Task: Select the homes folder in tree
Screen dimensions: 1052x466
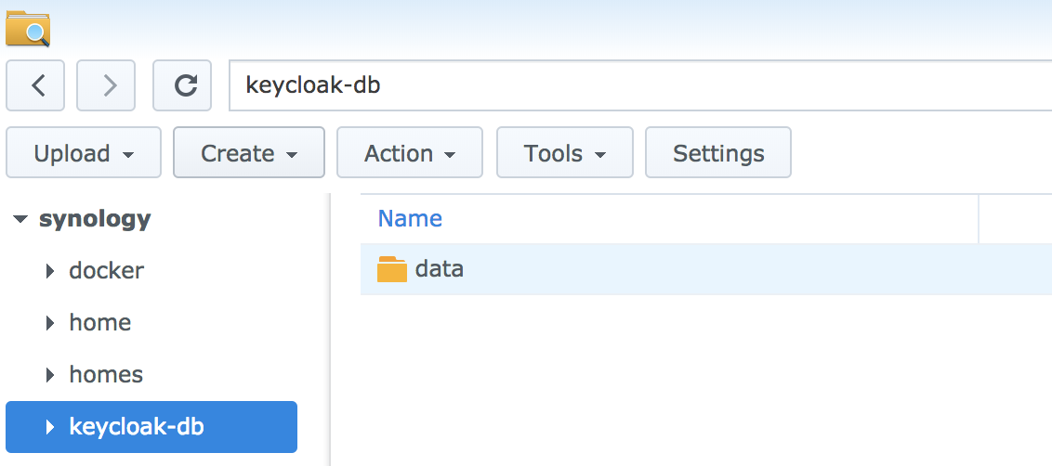Action: click(106, 374)
